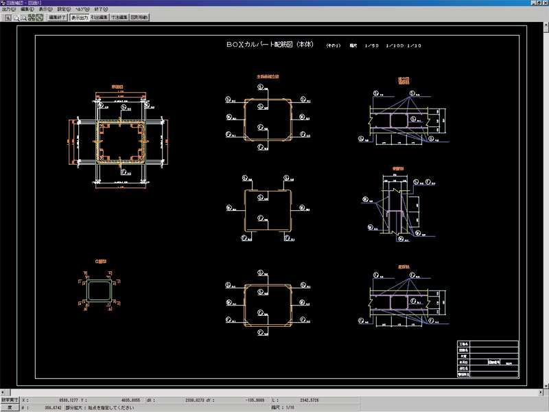Screen dimensions: 549x412
Task: Click the fifth green grid toolbar icon
Action: (39, 17)
